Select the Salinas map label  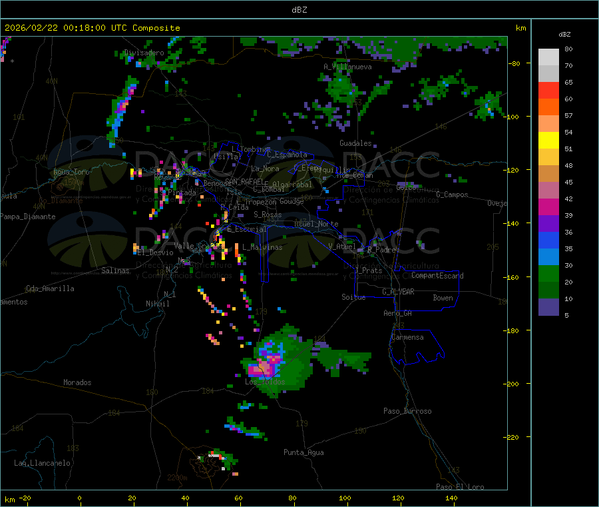pyautogui.click(x=115, y=270)
